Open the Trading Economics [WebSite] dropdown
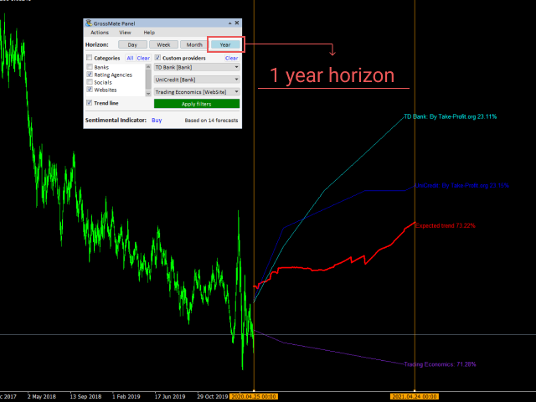 coord(197,92)
